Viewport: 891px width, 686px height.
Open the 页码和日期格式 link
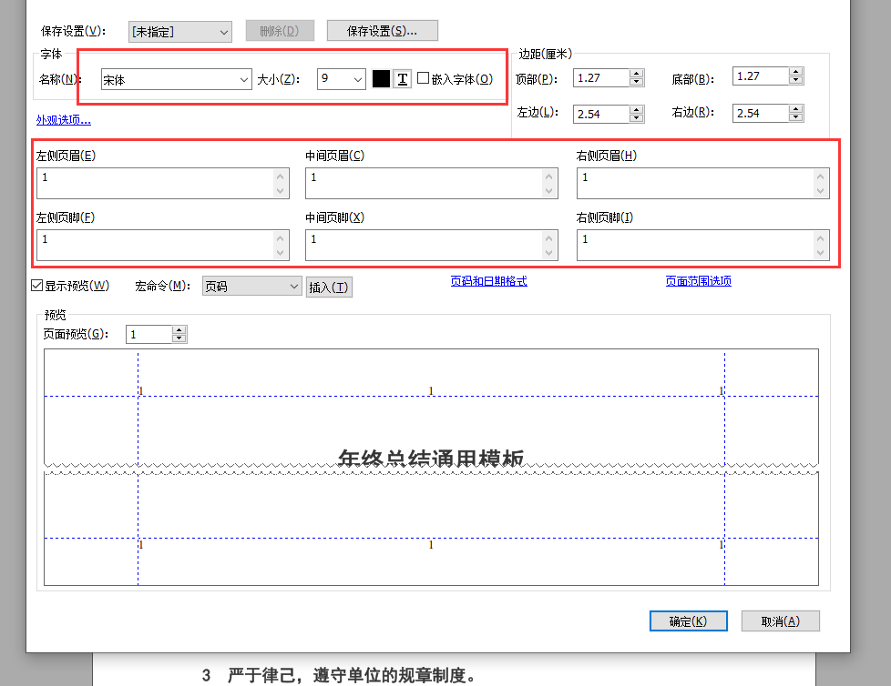tap(490, 282)
